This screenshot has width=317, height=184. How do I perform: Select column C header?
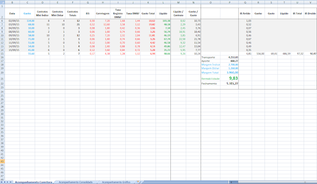coord(27,2)
